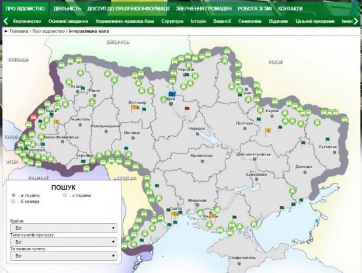The height and width of the screenshot is (273, 362).
Task: Click the red checkpoint icon near Lviv
Action: [x=33, y=116]
